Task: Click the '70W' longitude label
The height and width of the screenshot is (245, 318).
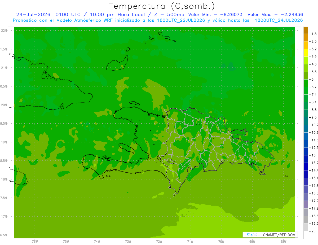Action: tap(221, 242)
